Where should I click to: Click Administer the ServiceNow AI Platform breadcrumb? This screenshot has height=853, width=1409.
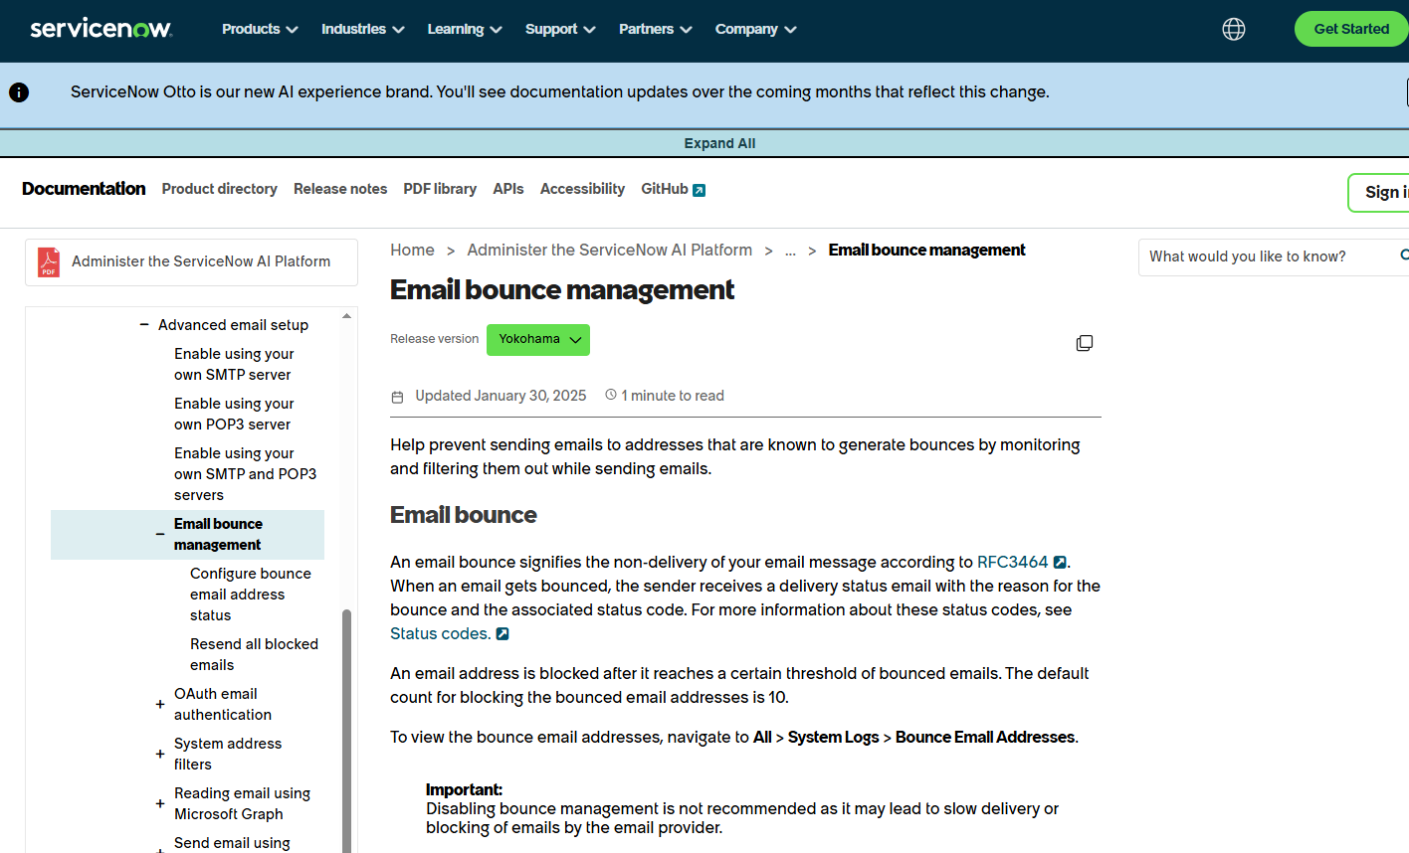[x=610, y=251]
